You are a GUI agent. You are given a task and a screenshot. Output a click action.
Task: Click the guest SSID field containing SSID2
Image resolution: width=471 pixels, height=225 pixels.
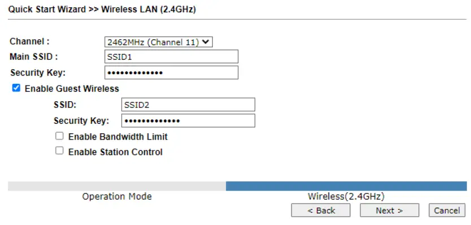(188, 105)
